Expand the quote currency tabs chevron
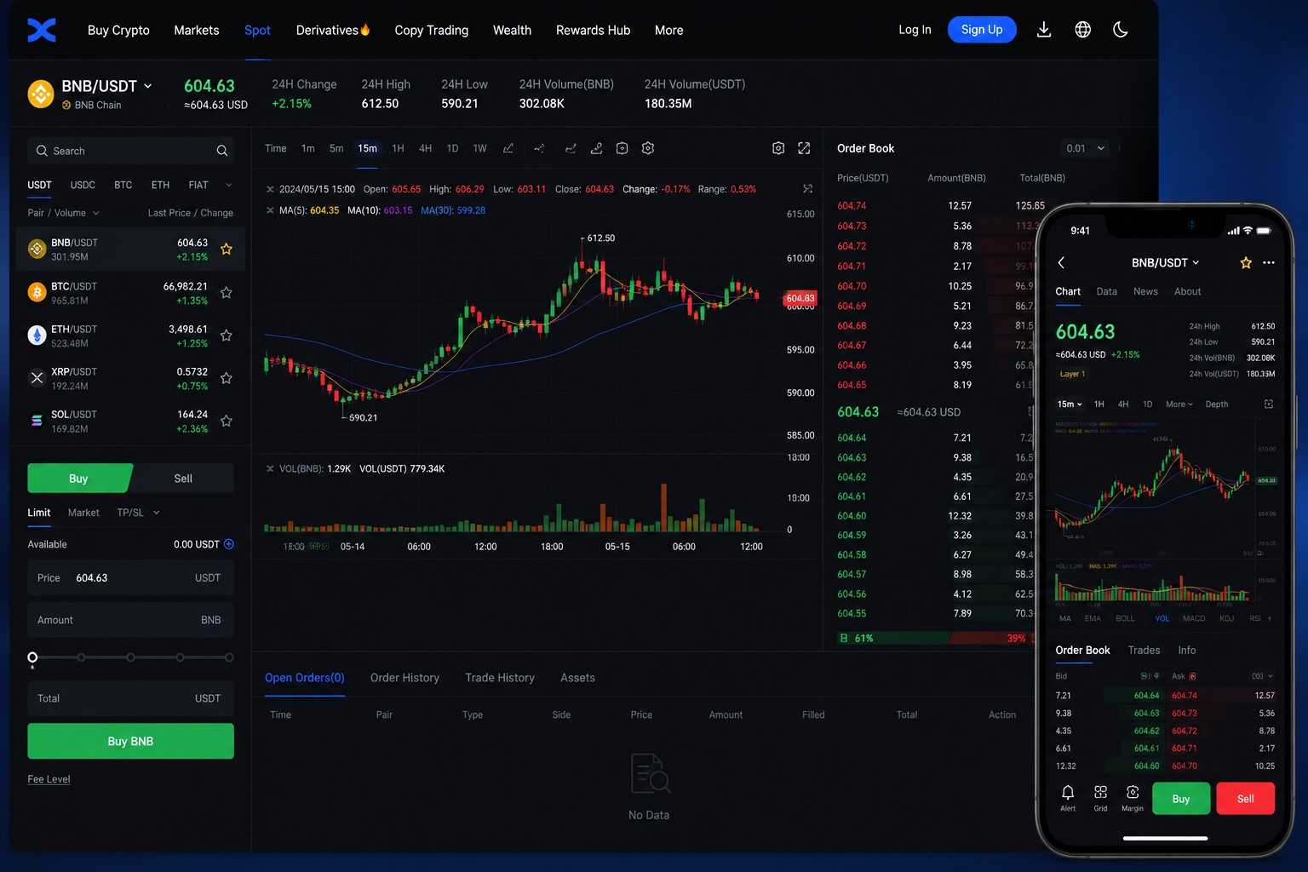The image size is (1308, 872). click(229, 185)
